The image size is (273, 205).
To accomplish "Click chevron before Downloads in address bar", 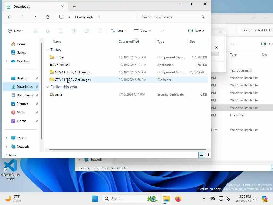I will (69, 17).
